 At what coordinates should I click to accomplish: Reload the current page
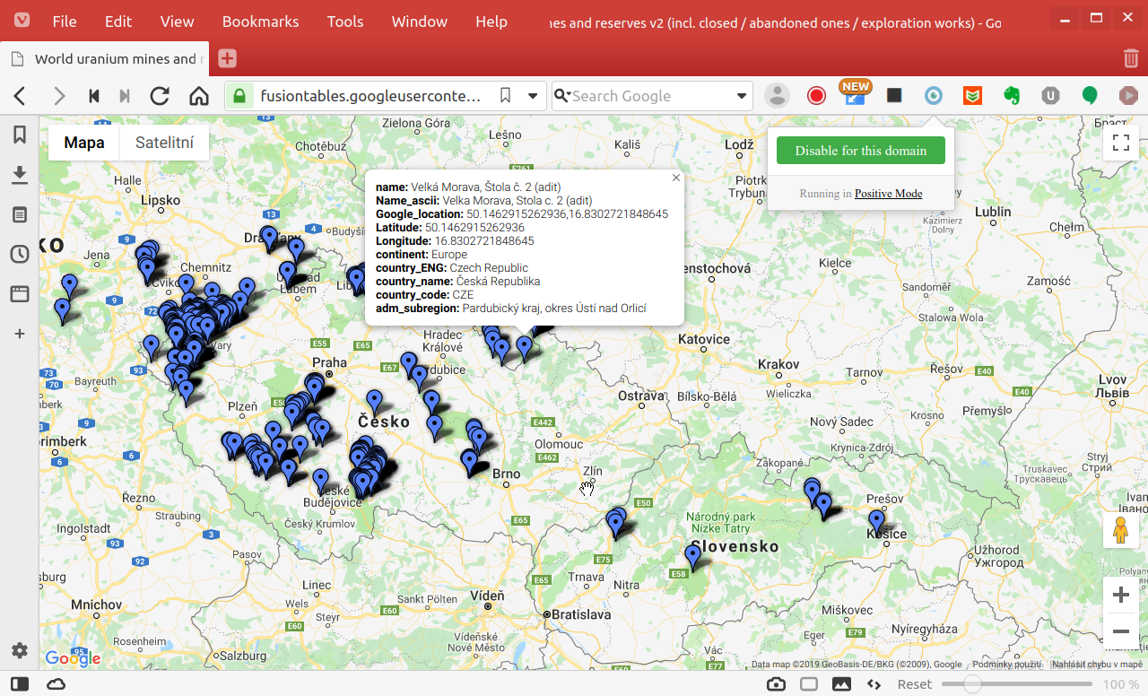(x=160, y=96)
